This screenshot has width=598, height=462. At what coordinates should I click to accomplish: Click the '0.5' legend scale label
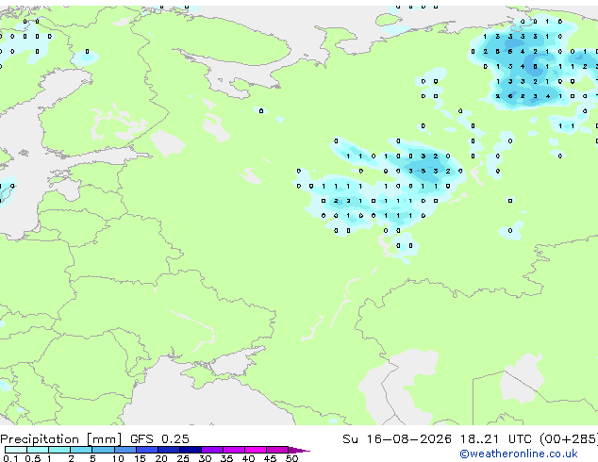coord(32,458)
